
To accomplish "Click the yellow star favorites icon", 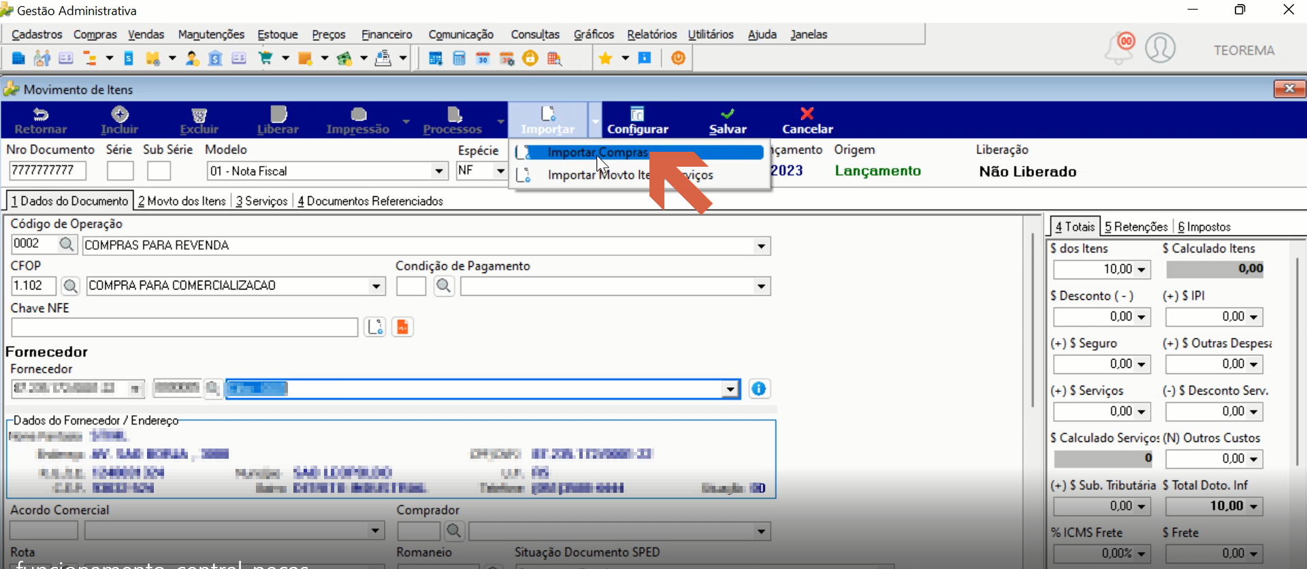I will 605,59.
